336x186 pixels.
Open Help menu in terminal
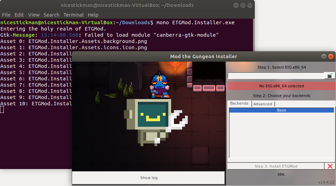(x=93, y=15)
